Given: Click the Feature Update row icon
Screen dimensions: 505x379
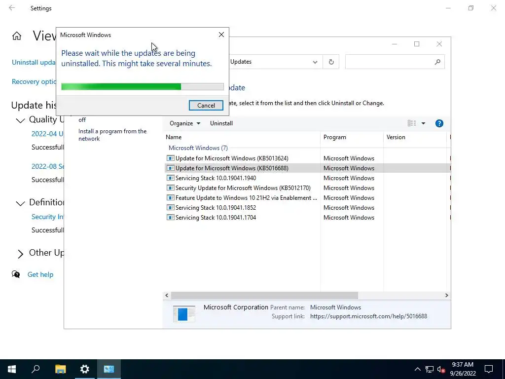Looking at the screenshot, I should click(170, 197).
